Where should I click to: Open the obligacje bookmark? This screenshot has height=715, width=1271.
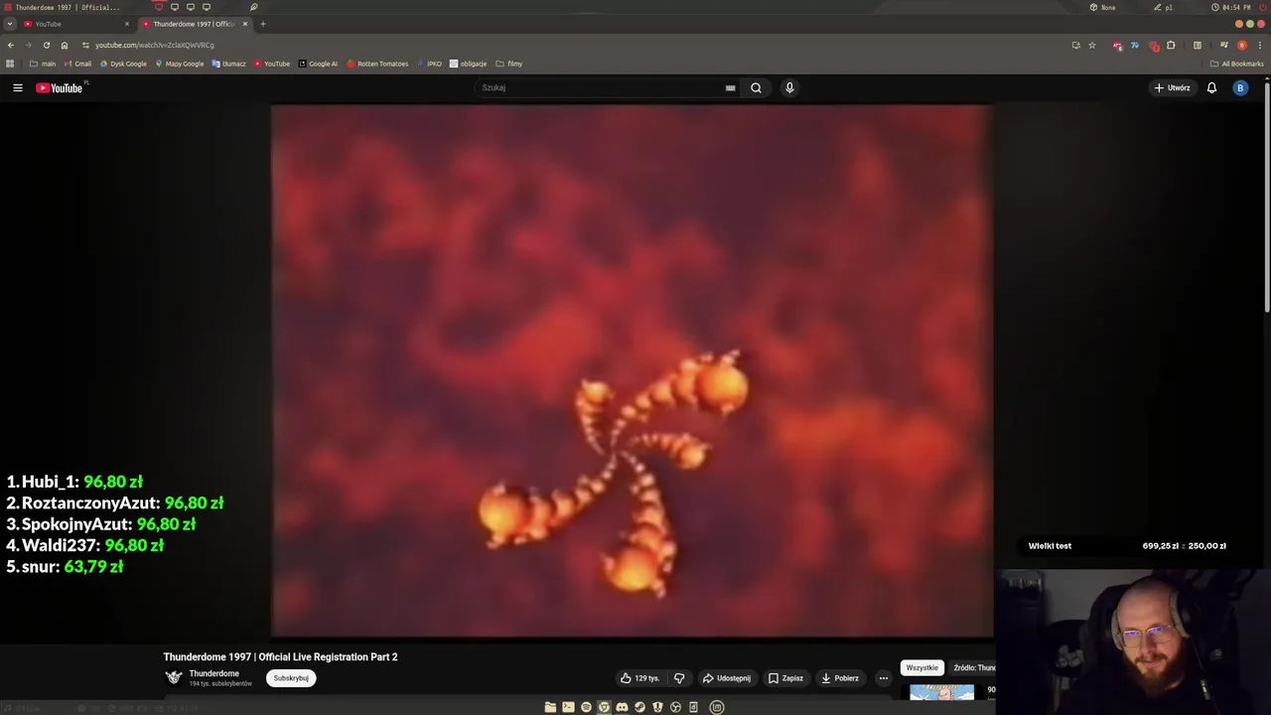click(469, 64)
